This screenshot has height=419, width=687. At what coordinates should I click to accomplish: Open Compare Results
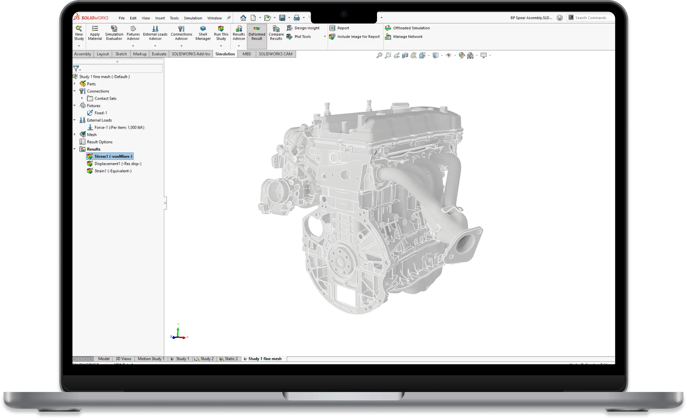coord(276,33)
